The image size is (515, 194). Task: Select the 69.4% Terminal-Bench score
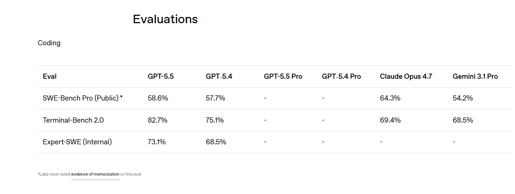coord(390,120)
